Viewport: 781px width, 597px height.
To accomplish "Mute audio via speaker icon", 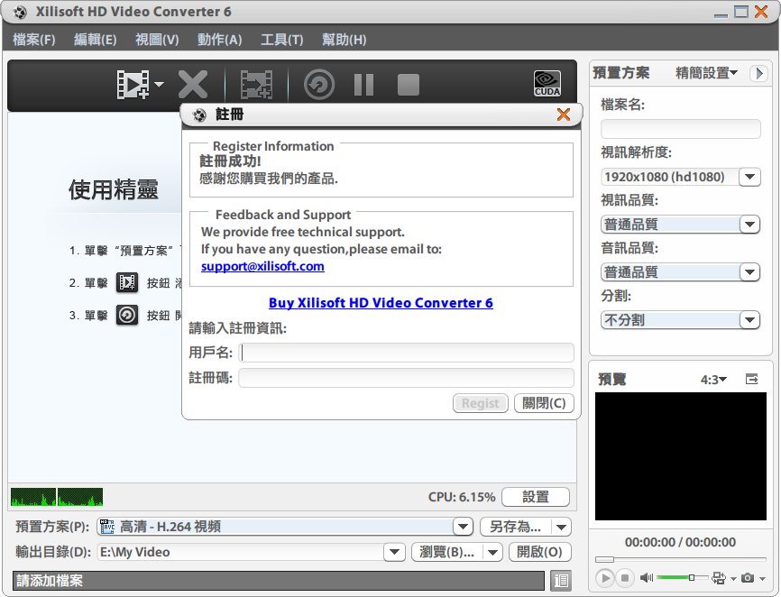I will pyautogui.click(x=646, y=577).
